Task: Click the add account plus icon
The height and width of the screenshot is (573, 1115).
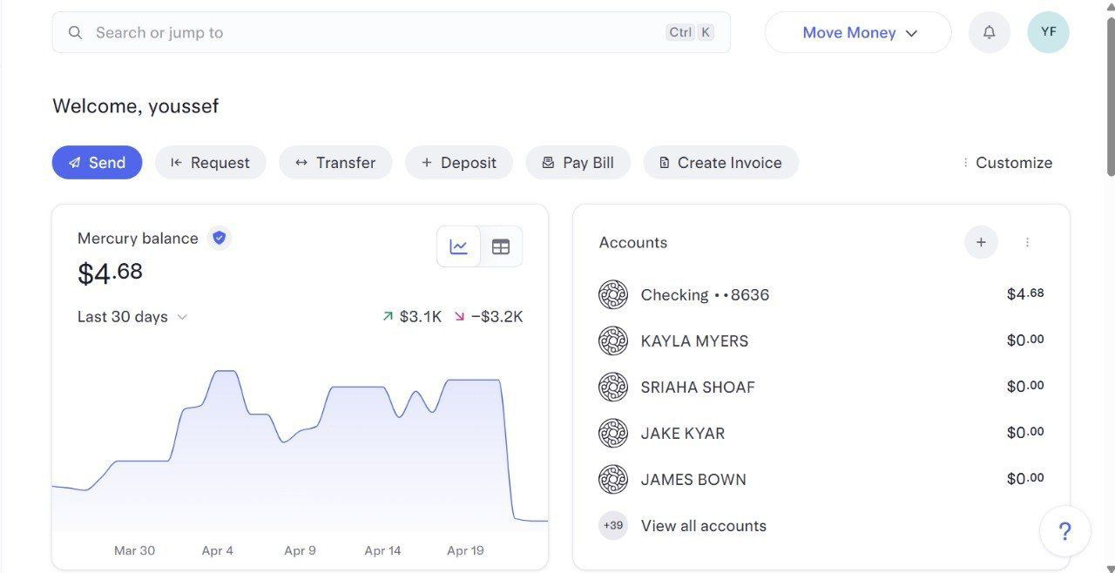Action: (980, 242)
